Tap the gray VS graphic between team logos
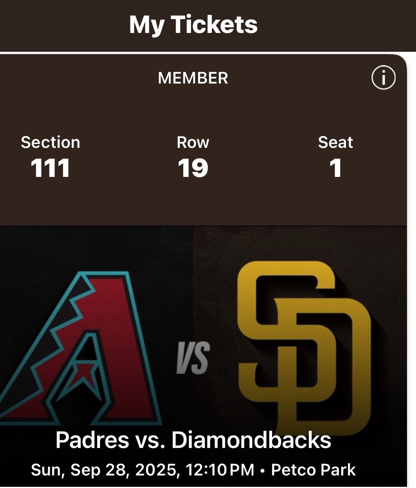 [193, 357]
